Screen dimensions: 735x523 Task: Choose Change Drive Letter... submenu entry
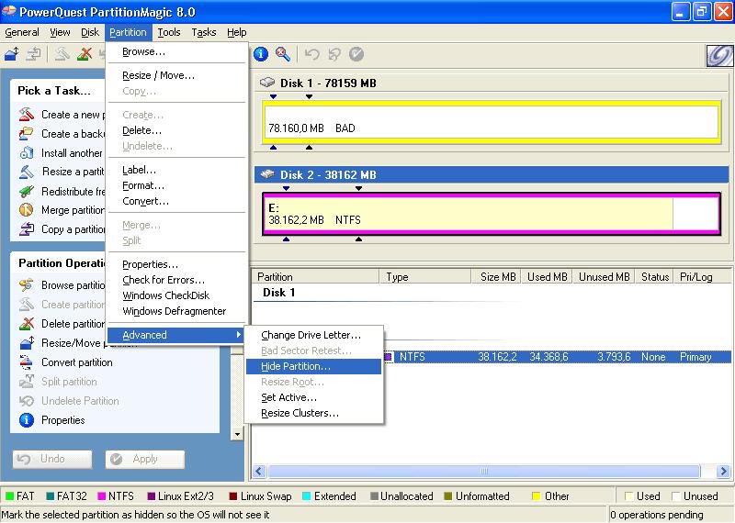click(x=313, y=335)
